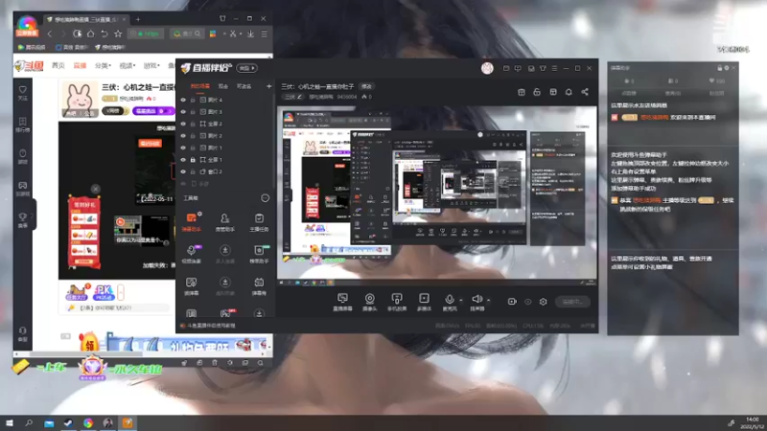Open user avatar in companion title bar
Viewport: 767px width, 431px height.
[487, 68]
